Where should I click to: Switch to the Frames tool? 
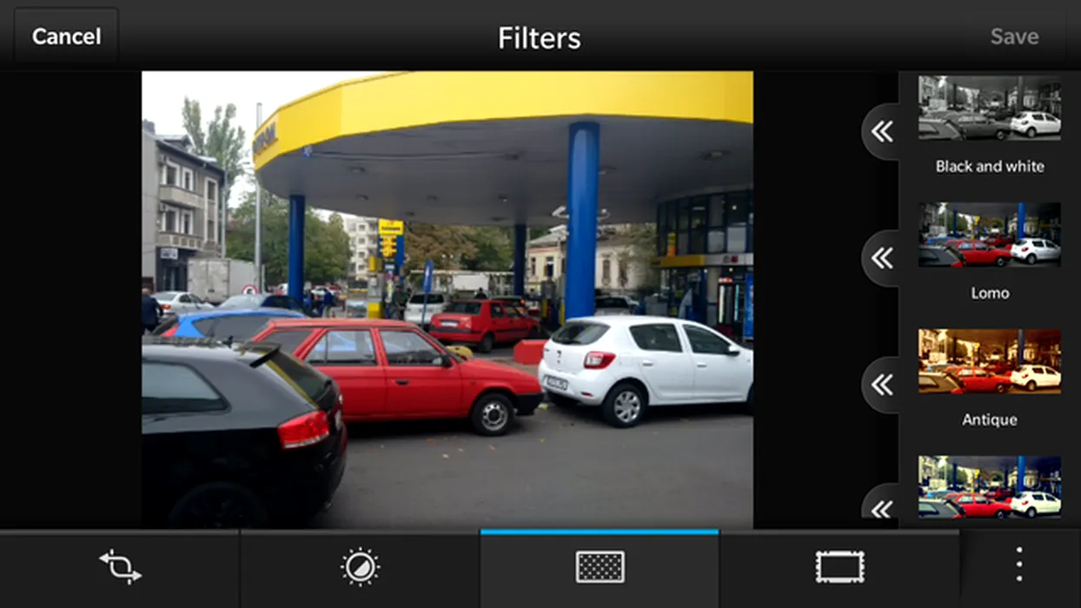(x=839, y=567)
